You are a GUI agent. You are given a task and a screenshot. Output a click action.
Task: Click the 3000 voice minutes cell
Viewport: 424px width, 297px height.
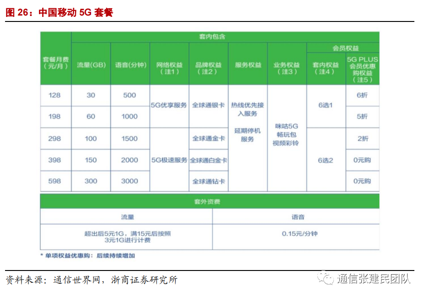click(129, 181)
